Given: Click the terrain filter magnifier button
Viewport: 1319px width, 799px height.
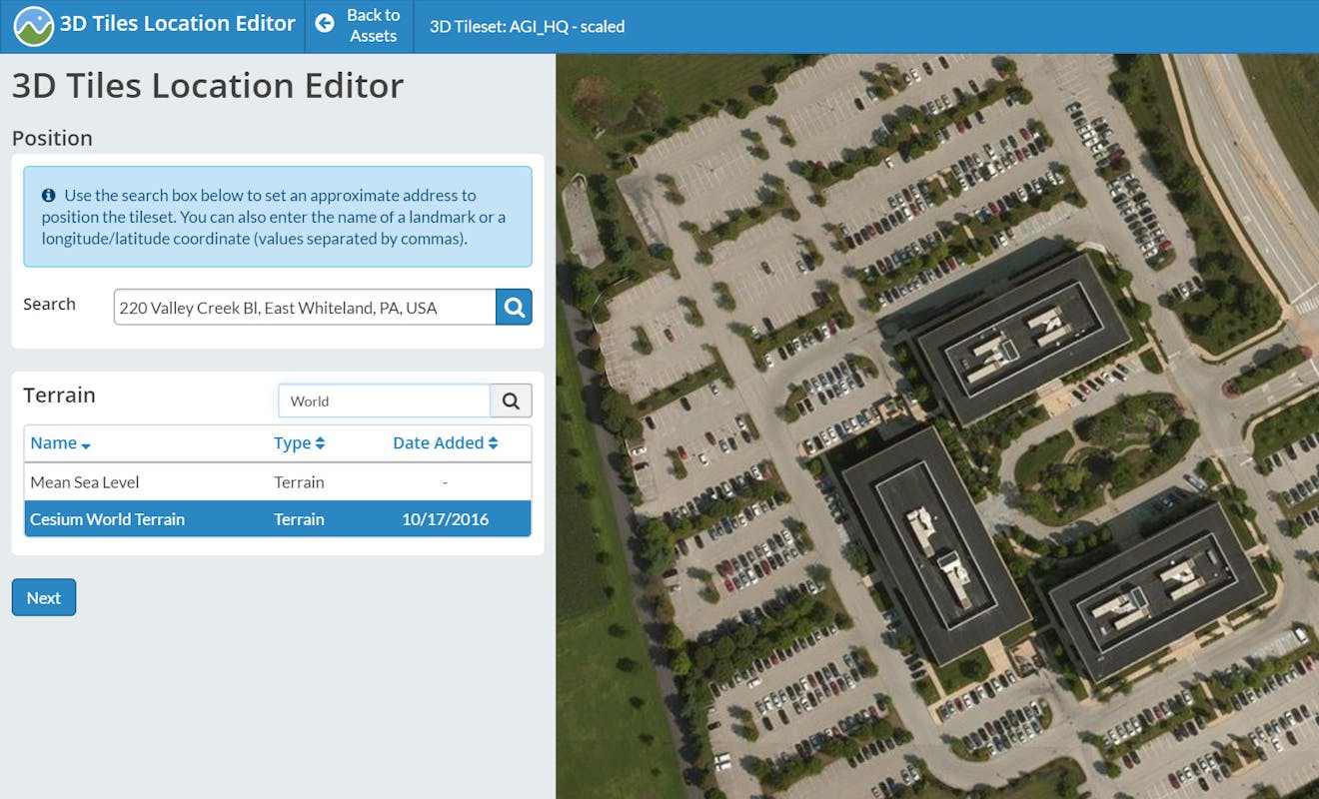Looking at the screenshot, I should [x=511, y=400].
